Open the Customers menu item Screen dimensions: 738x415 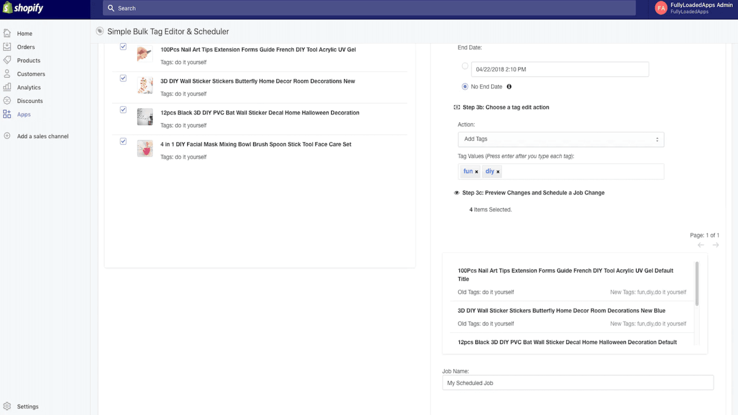coord(31,74)
